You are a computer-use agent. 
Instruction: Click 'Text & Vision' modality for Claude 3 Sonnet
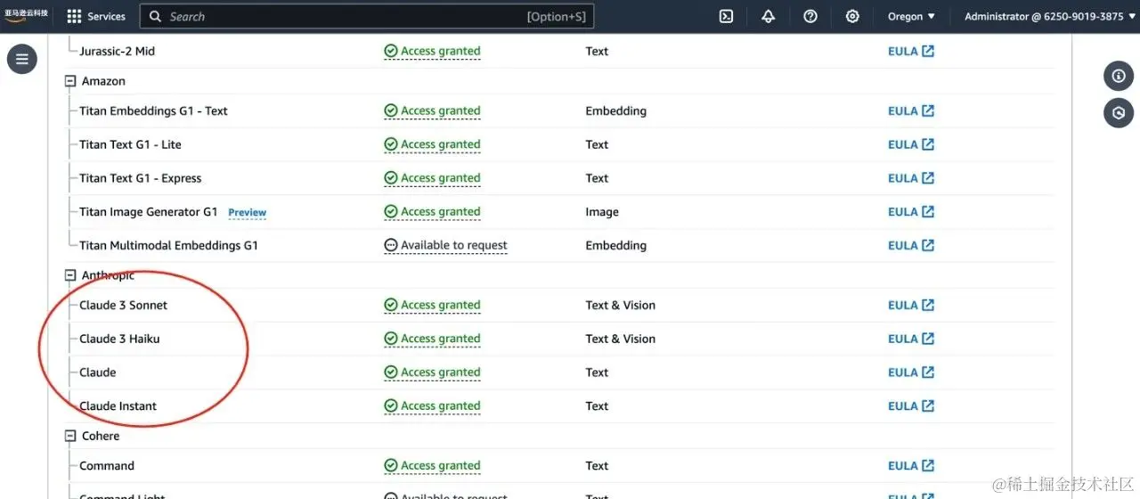point(621,305)
